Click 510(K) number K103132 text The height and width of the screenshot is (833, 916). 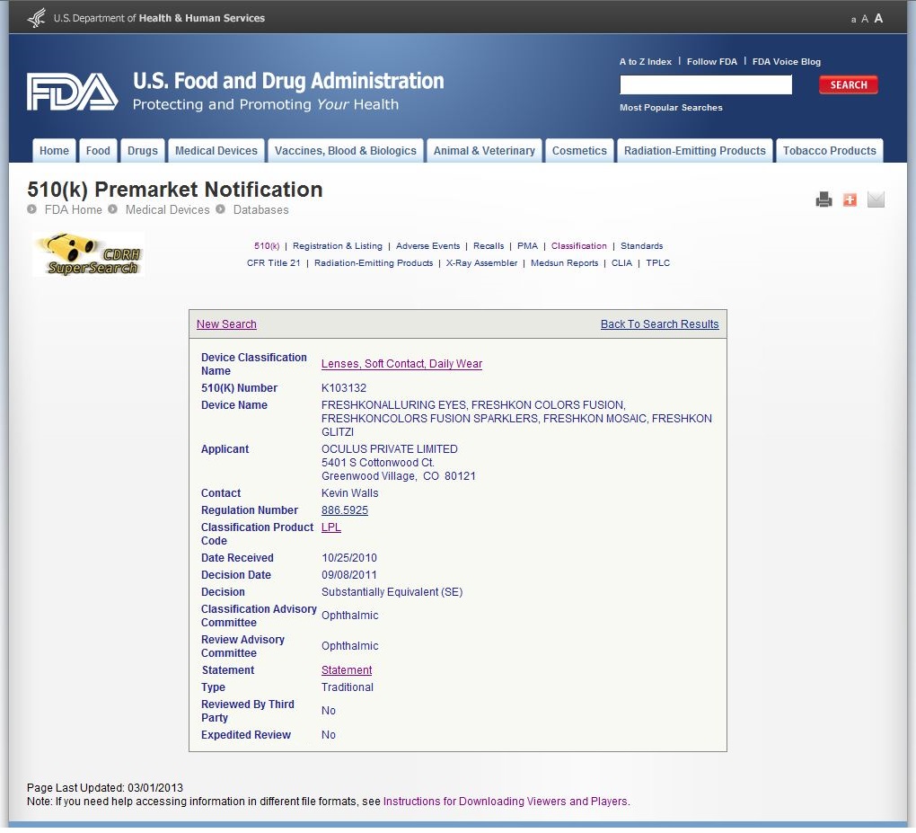point(344,388)
